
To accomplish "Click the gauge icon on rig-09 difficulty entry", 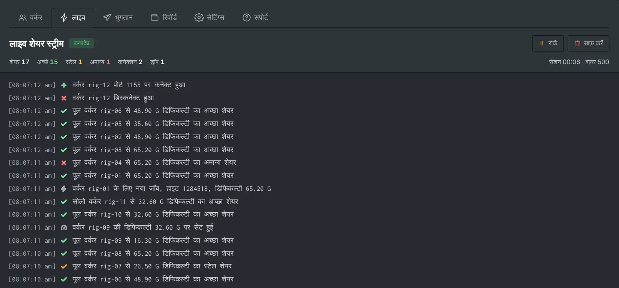I will [x=64, y=228].
